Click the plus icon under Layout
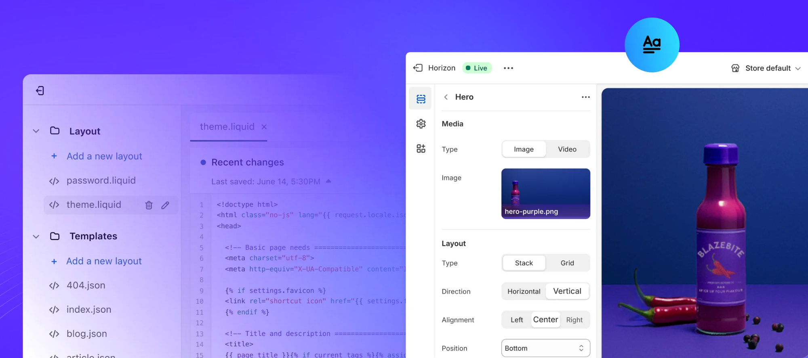The image size is (808, 358). 54,156
